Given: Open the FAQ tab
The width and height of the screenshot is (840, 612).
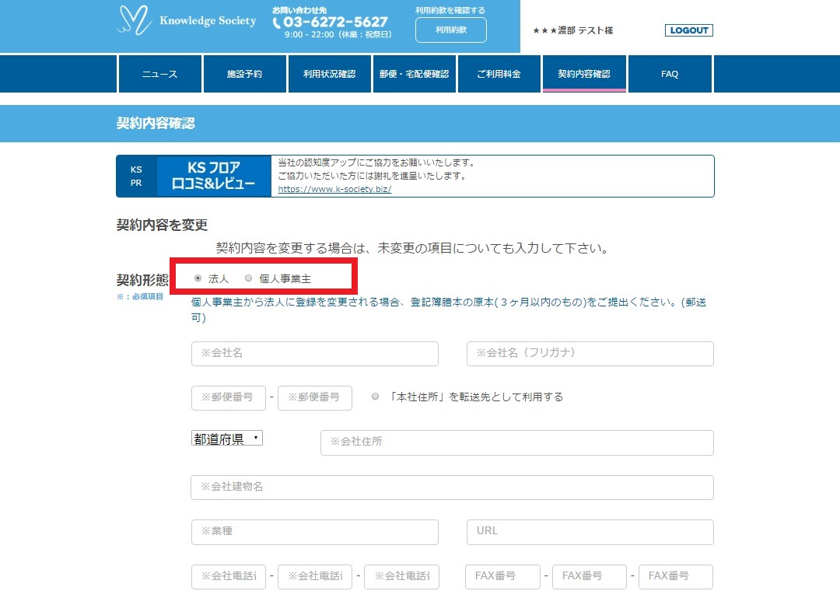Looking at the screenshot, I should [x=670, y=74].
